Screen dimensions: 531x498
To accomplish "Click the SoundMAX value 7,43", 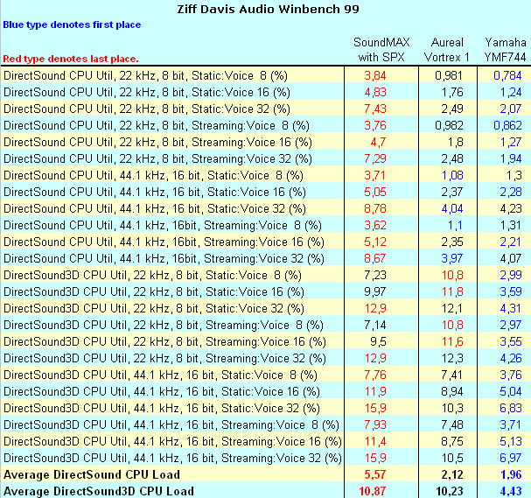I will click(x=375, y=109).
